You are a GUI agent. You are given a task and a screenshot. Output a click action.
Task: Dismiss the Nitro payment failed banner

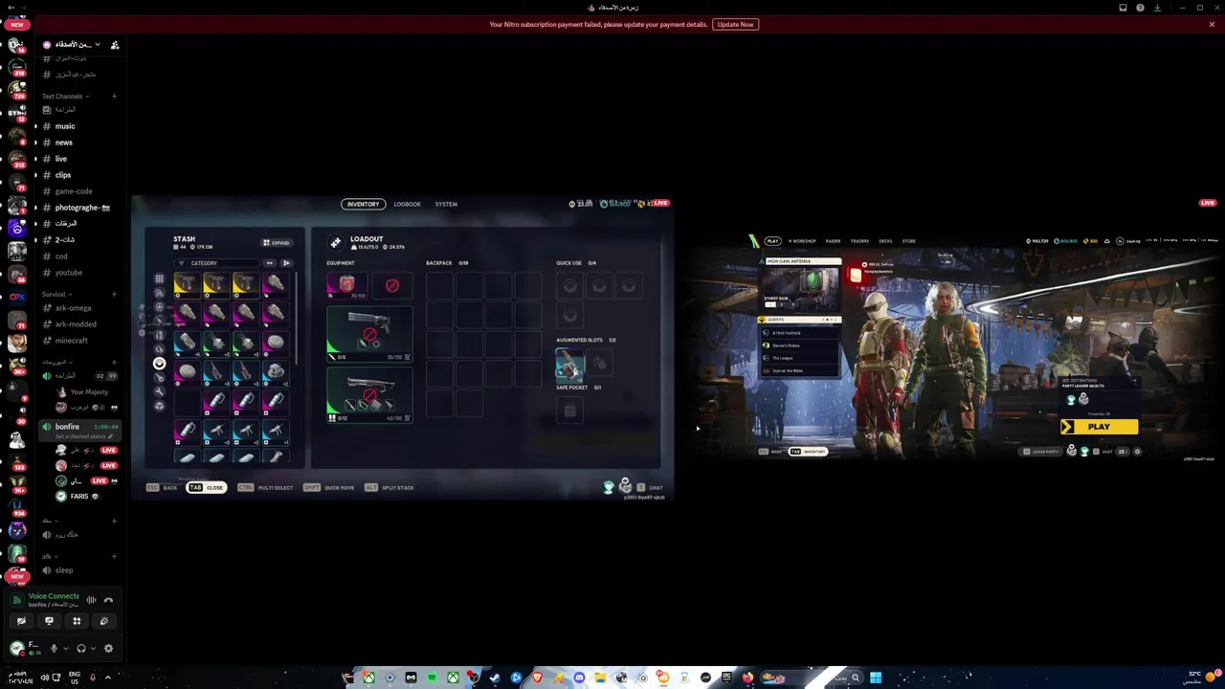[x=1212, y=24]
